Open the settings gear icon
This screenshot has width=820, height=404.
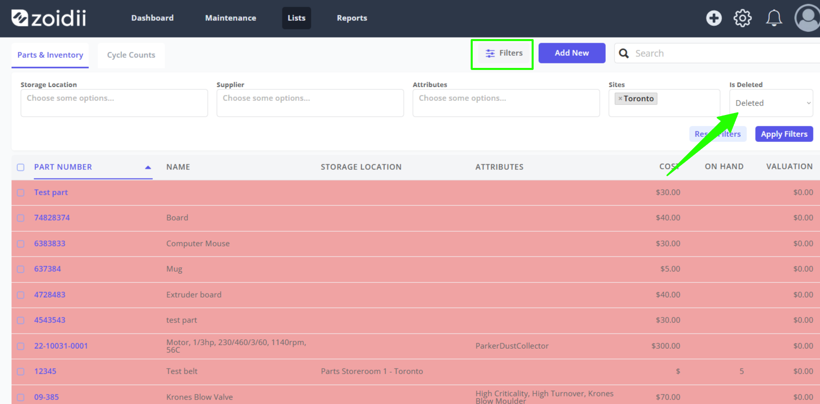click(742, 18)
